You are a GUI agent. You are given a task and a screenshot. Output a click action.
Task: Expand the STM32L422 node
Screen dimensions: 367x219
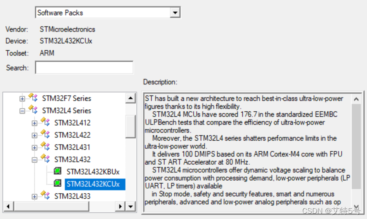(34, 135)
